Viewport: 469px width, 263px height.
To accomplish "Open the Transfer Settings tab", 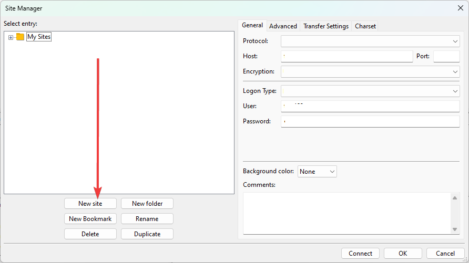I will coord(325,26).
